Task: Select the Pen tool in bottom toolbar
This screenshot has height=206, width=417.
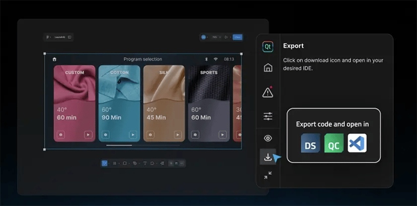Action: (x=135, y=163)
